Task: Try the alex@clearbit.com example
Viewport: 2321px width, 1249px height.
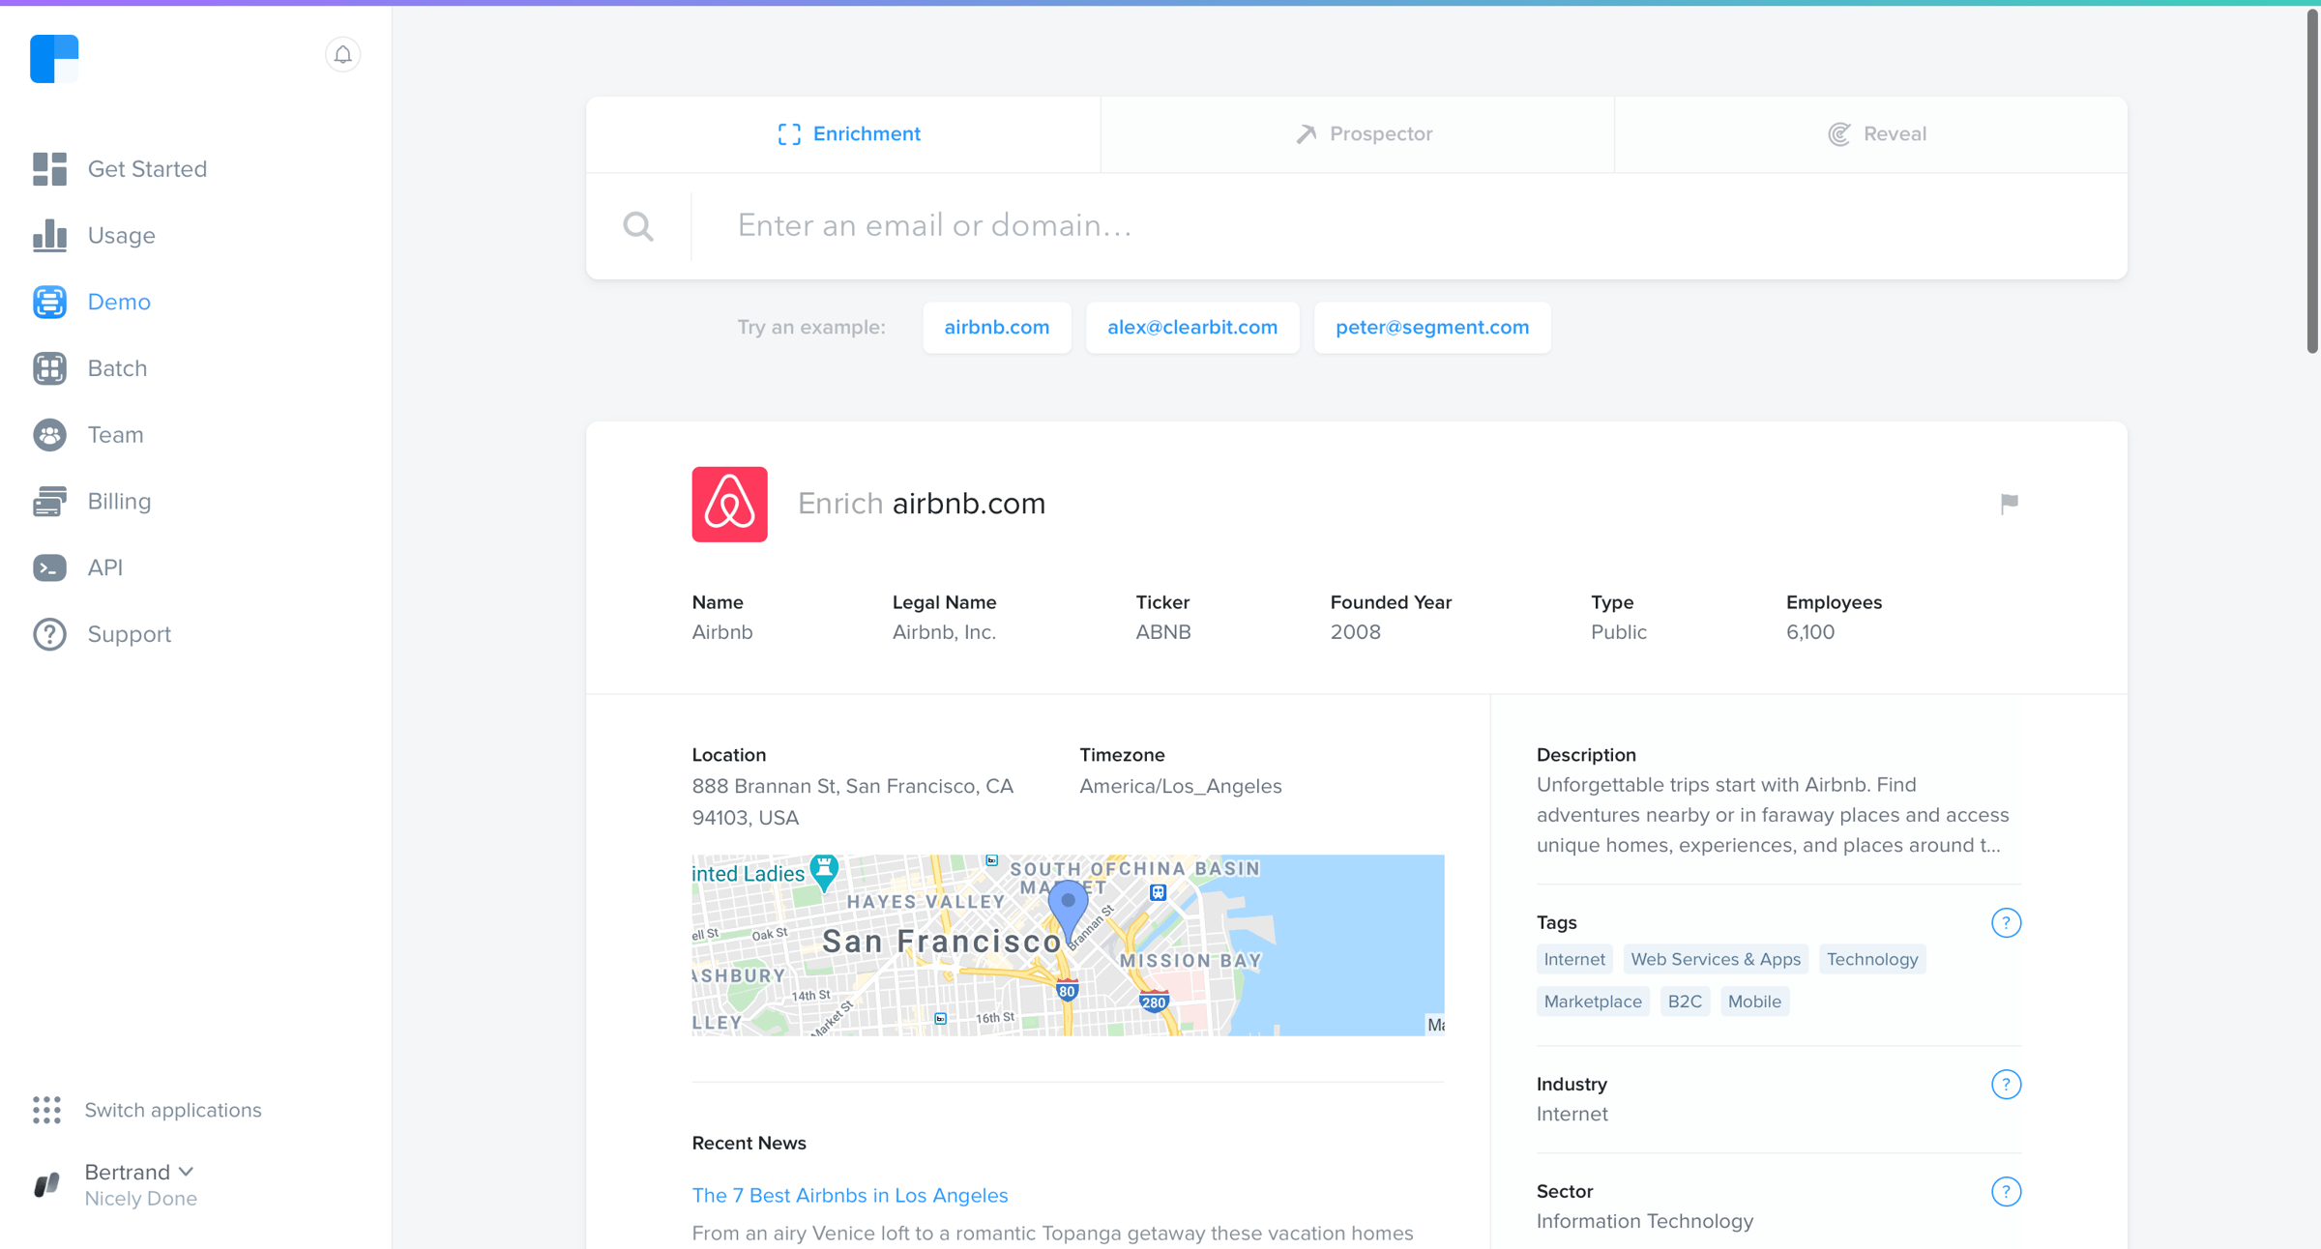Action: click(1192, 328)
